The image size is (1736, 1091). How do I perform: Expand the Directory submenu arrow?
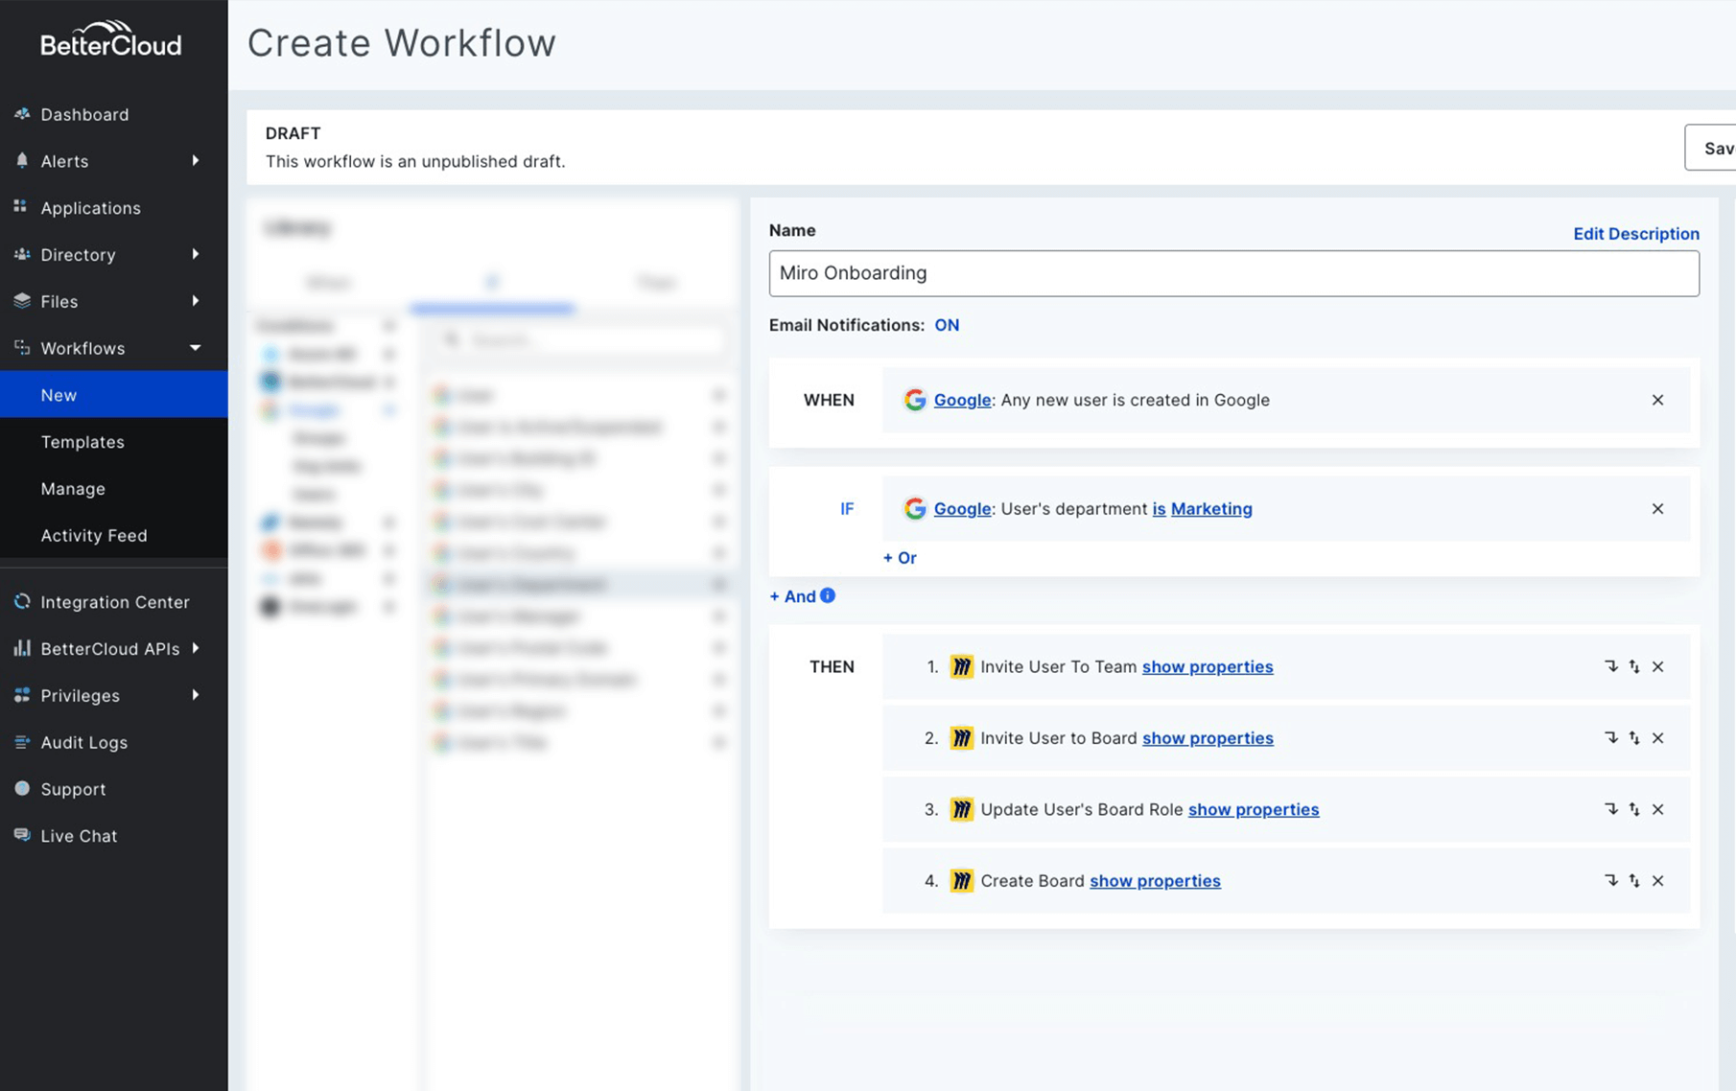(x=196, y=254)
